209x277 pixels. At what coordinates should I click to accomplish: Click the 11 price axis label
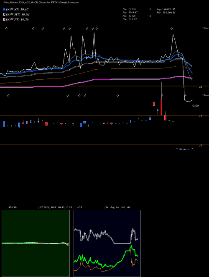point(200,116)
